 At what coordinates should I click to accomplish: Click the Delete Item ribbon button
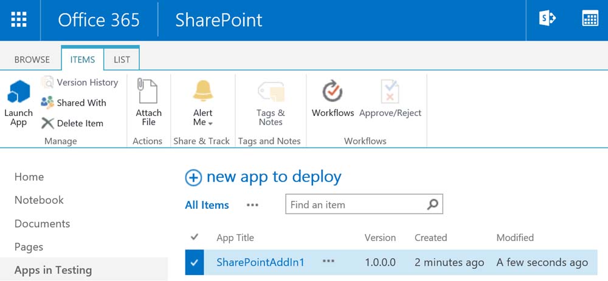72,123
